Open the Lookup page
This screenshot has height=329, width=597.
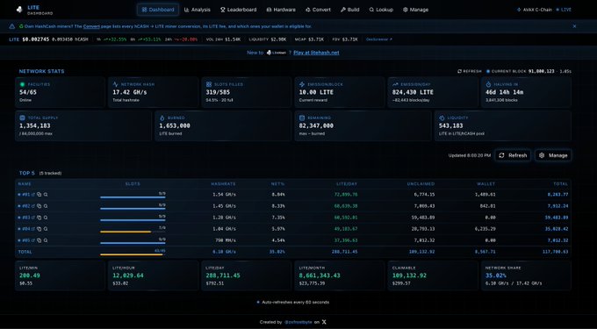point(381,10)
